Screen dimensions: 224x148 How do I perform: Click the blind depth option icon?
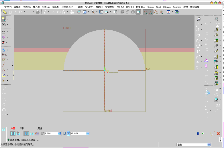click(64, 133)
